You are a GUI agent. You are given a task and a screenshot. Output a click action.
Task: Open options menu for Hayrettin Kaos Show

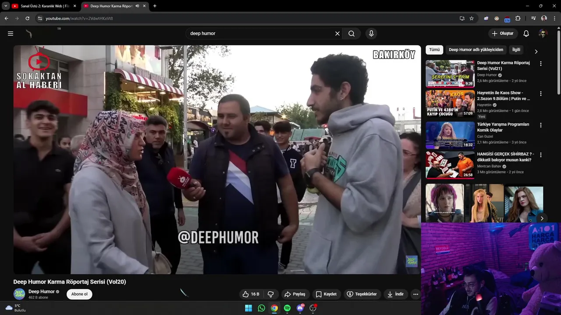[x=540, y=94]
